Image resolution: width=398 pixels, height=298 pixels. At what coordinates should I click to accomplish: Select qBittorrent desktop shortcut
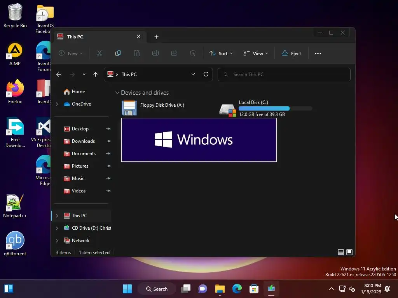pos(15,244)
